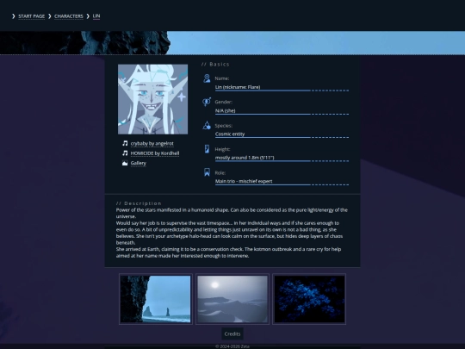The width and height of the screenshot is (465, 349).
Task: Play crybaby by angelrot song link
Action: tap(152, 144)
